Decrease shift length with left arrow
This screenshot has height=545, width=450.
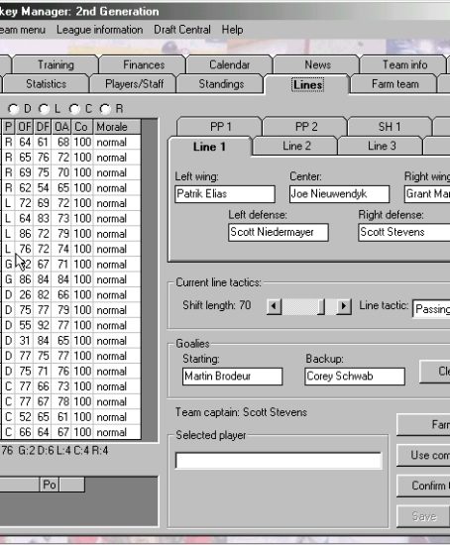[274, 306]
